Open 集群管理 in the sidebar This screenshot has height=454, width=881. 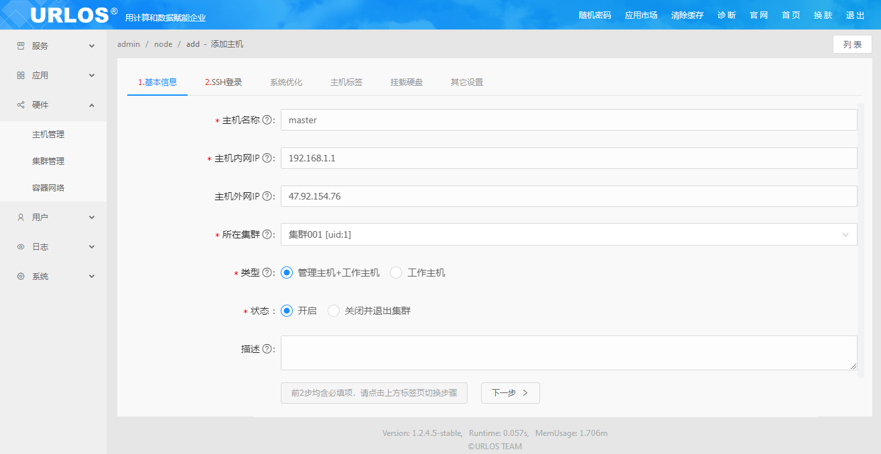pyautogui.click(x=48, y=161)
